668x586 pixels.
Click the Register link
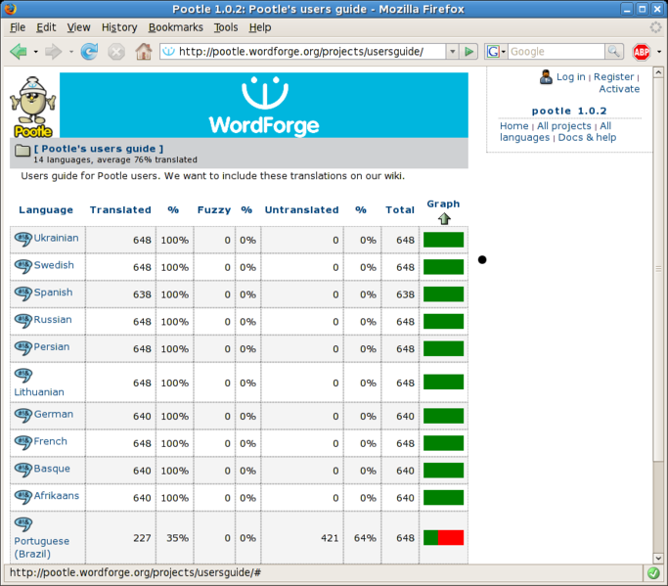614,76
